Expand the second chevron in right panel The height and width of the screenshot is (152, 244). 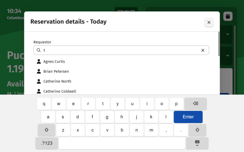pos(227,55)
